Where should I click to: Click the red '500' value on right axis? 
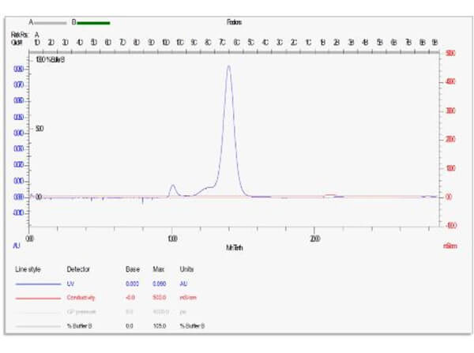point(450,54)
